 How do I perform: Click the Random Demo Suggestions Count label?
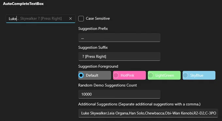click(108, 85)
